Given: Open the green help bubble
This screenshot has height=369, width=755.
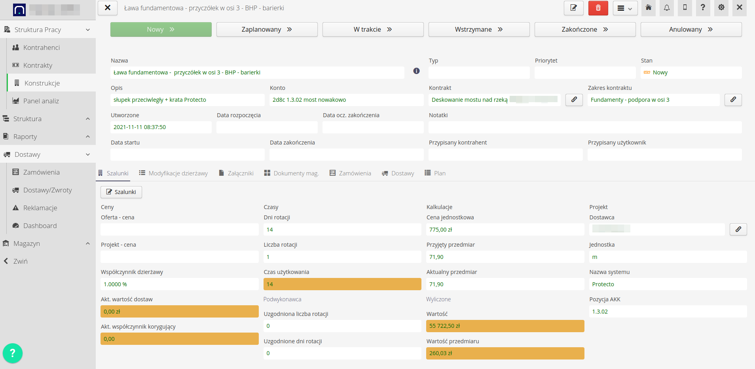Looking at the screenshot, I should coord(13,353).
